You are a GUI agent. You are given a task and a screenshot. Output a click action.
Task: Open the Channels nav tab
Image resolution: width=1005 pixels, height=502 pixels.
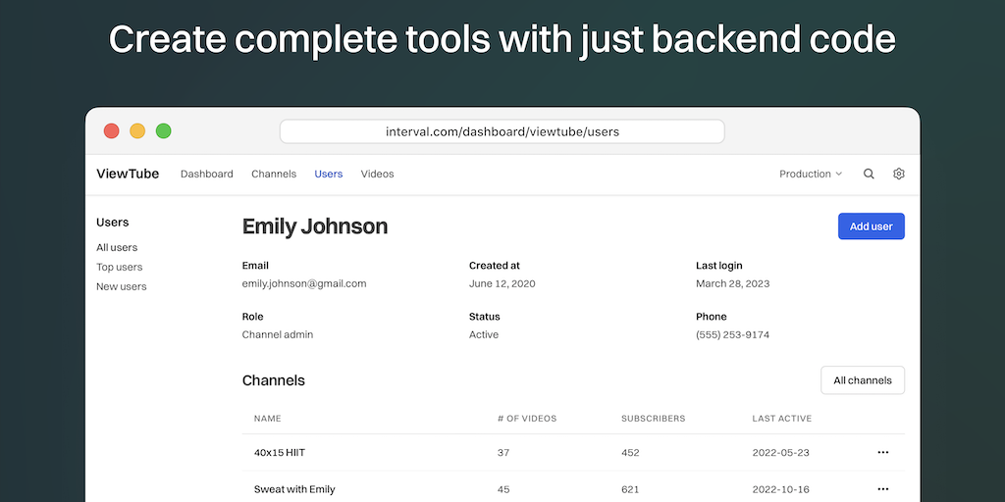pyautogui.click(x=274, y=175)
